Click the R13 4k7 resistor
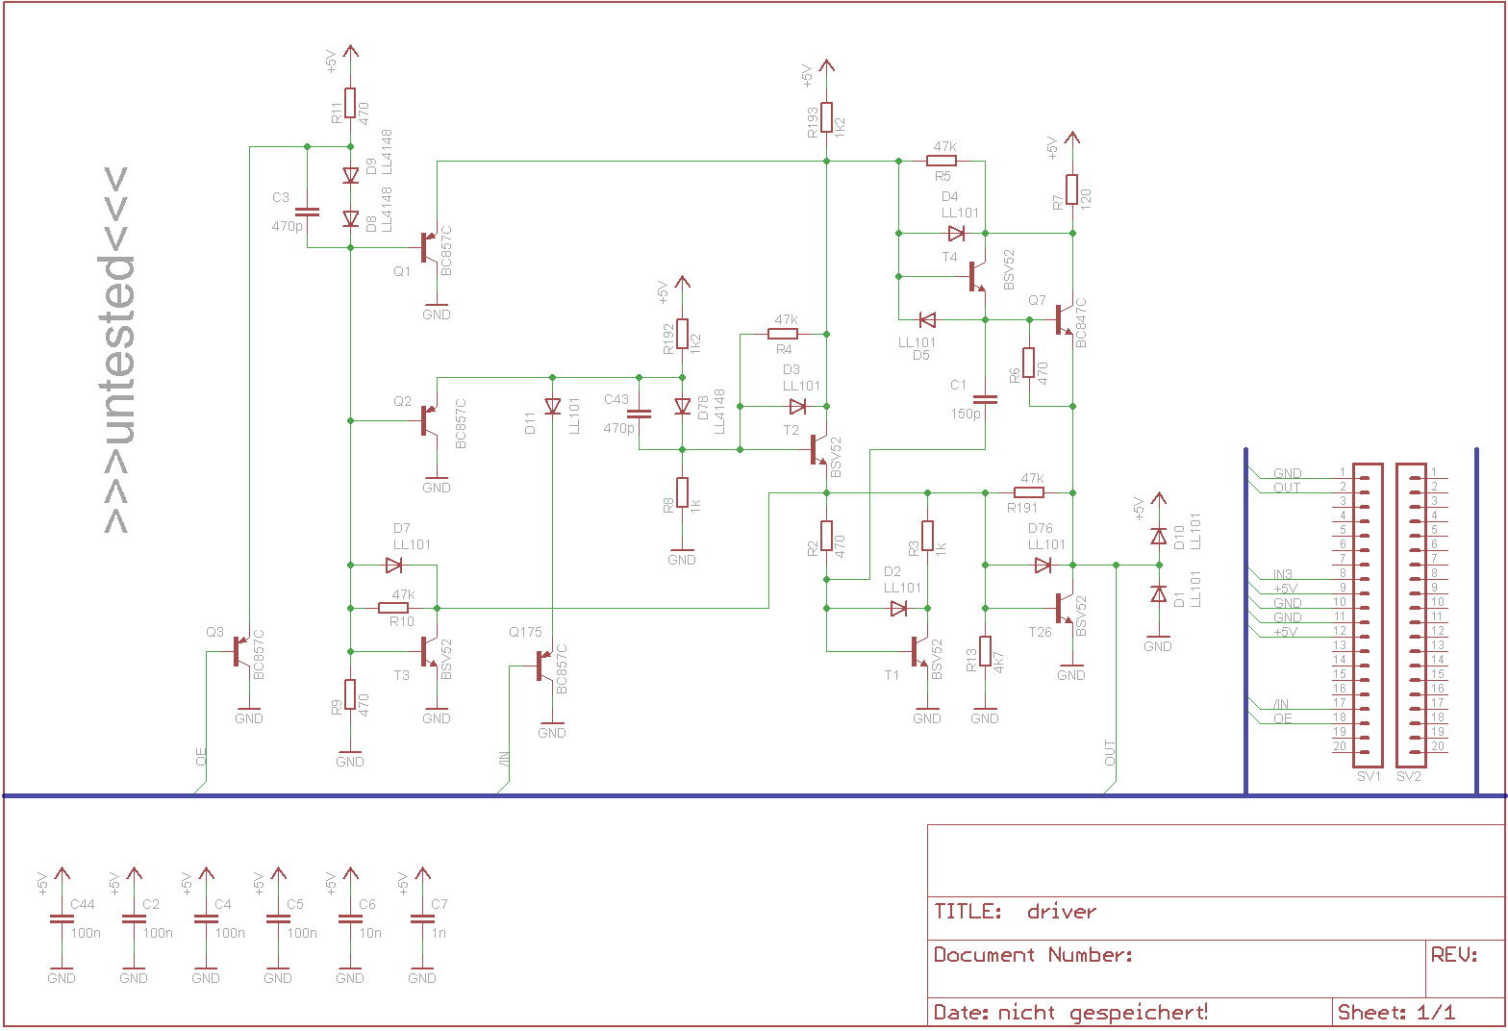Screen dimensions: 1508x1031 (x=985, y=651)
